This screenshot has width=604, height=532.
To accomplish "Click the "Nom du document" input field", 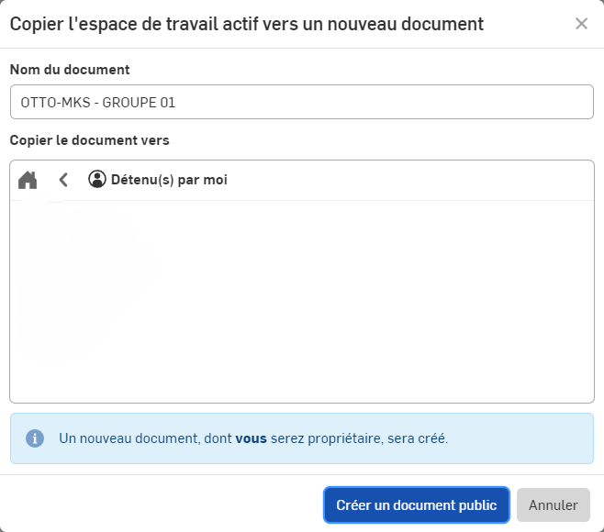I will point(367,103).
